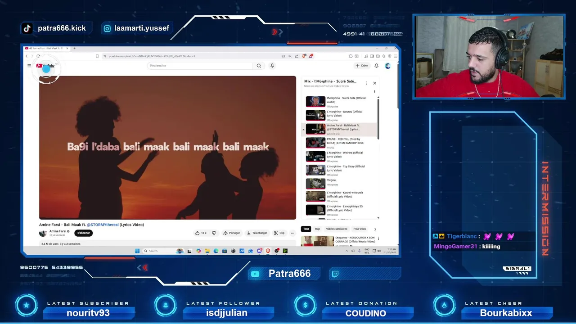576x324 pixels.
Task: Select PAUSE - RED PILL playlist item
Action: [x=341, y=143]
